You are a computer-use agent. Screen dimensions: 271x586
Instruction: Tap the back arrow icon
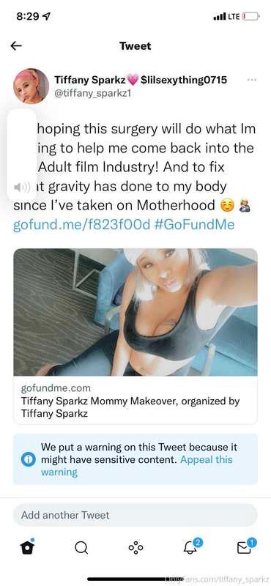[x=16, y=46]
